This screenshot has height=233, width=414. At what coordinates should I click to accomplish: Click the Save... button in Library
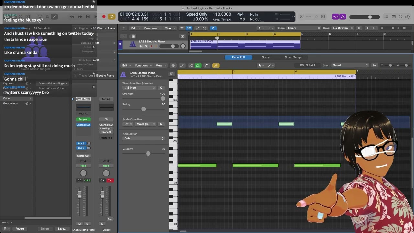click(62, 229)
